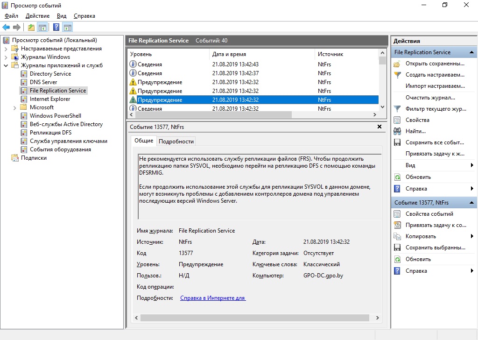Sort events by the Источник column header

click(x=347, y=54)
